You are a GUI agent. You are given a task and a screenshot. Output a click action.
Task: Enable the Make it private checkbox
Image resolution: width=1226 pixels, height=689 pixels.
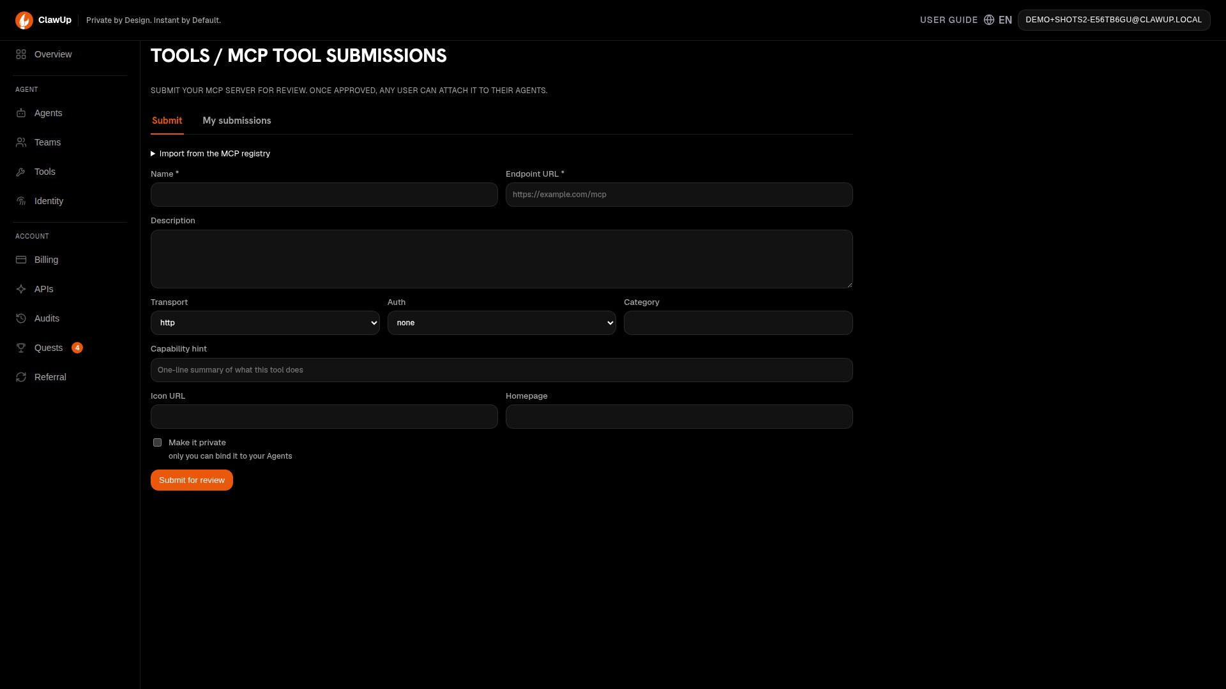(157, 442)
